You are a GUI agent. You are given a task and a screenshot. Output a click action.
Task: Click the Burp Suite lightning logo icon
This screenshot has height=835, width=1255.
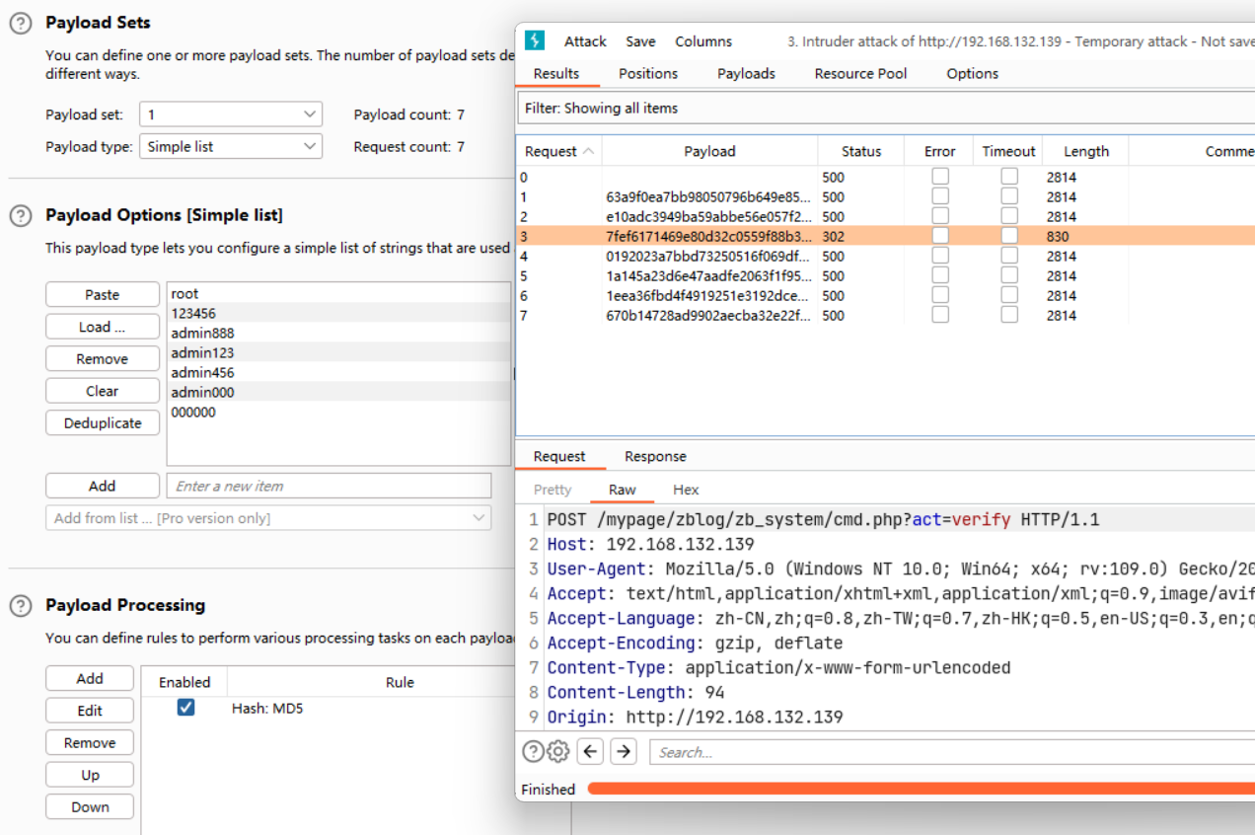[x=534, y=40]
